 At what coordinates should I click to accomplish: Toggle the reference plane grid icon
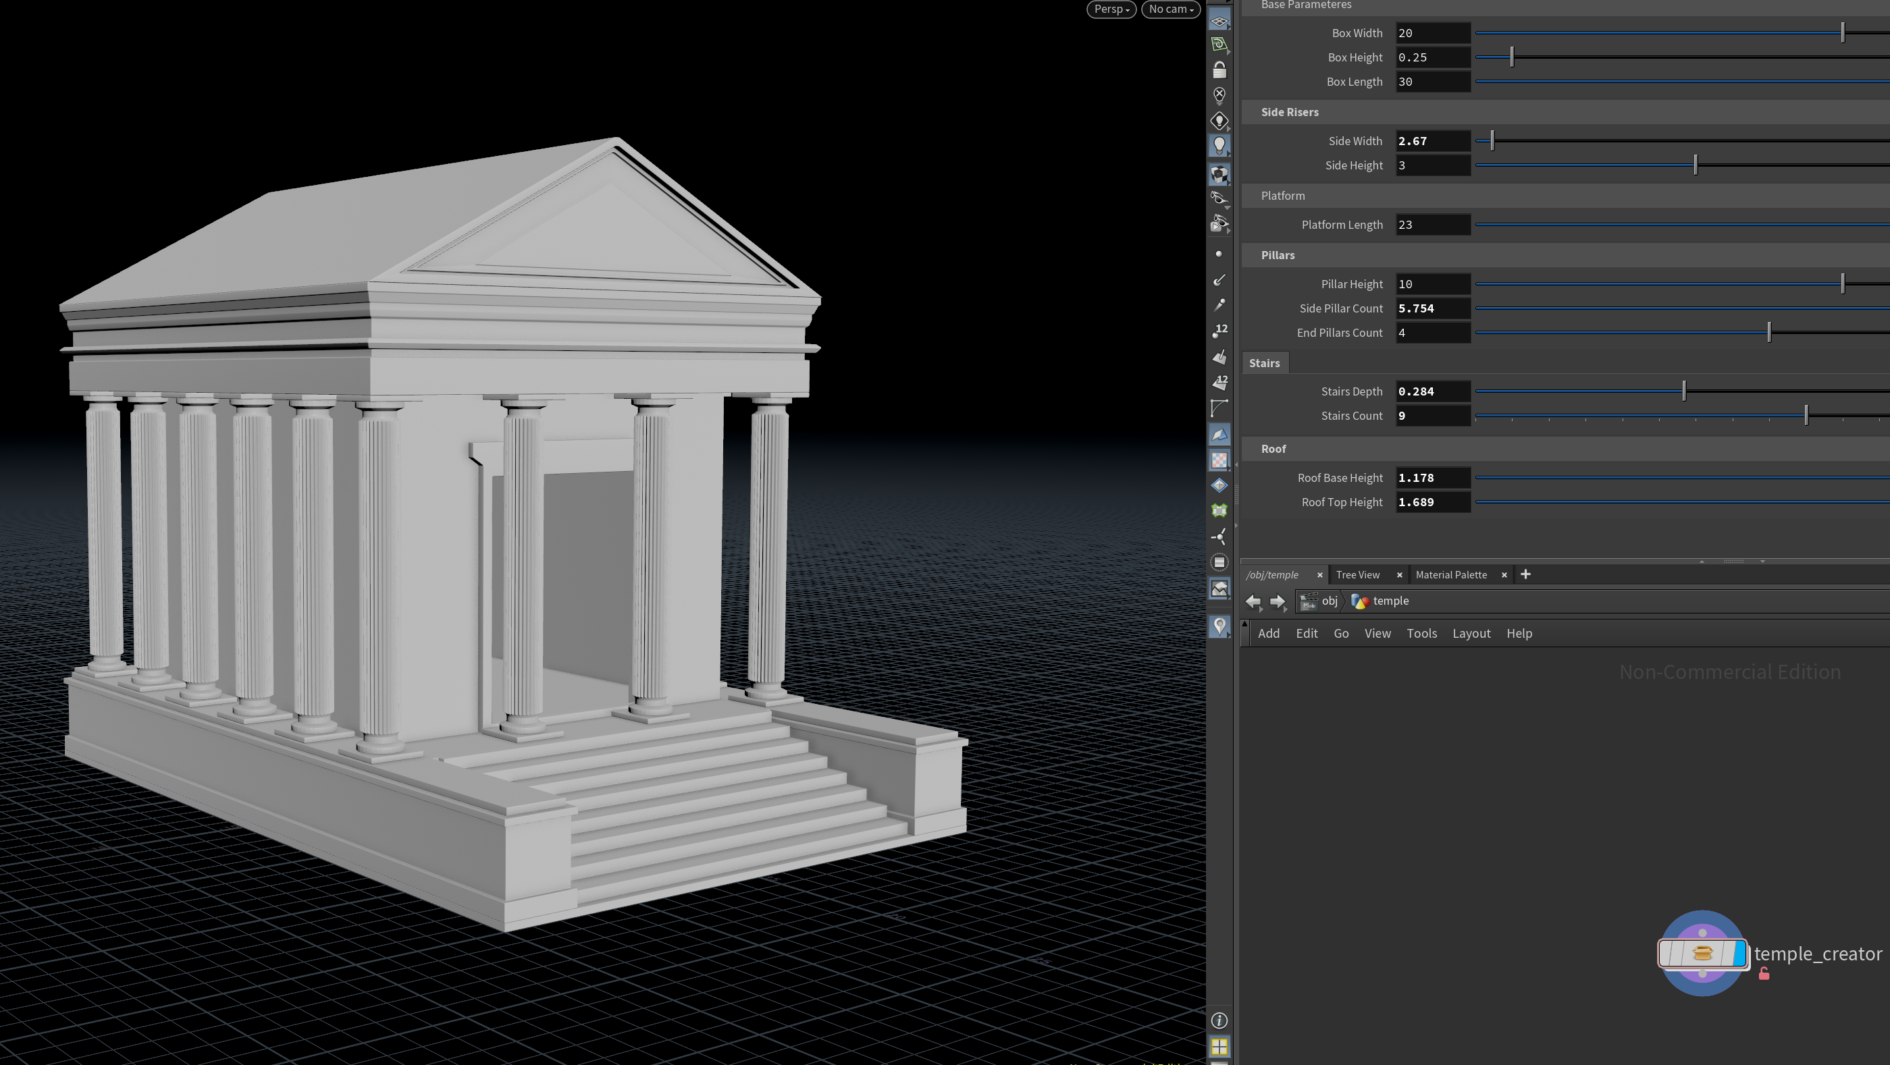point(1219,20)
